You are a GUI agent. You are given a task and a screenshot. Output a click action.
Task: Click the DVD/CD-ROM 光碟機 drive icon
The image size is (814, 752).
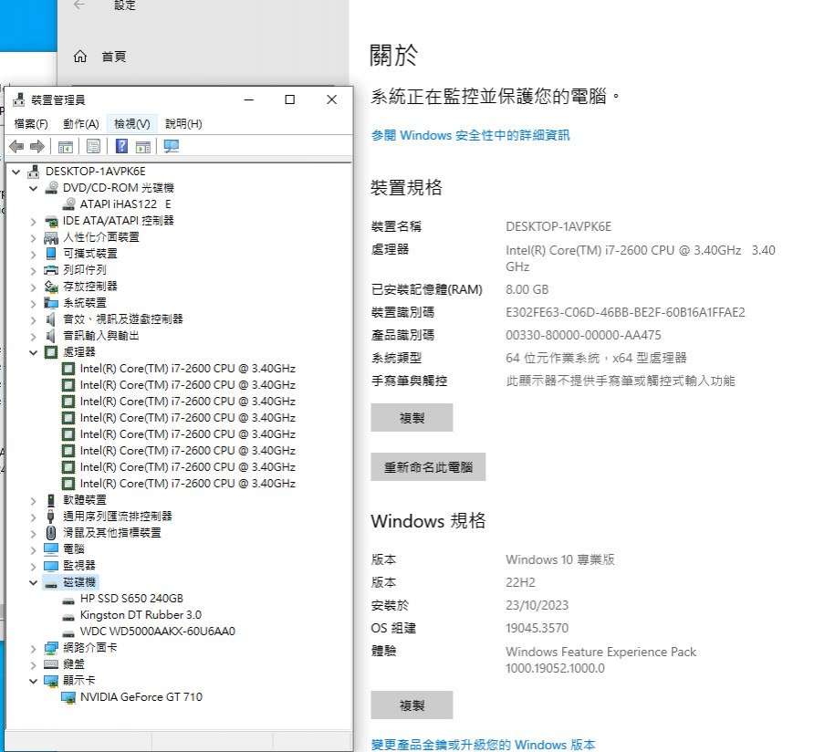coord(51,187)
